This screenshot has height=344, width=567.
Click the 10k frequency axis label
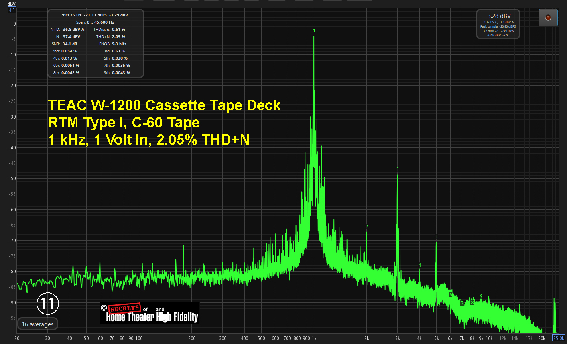(489, 338)
